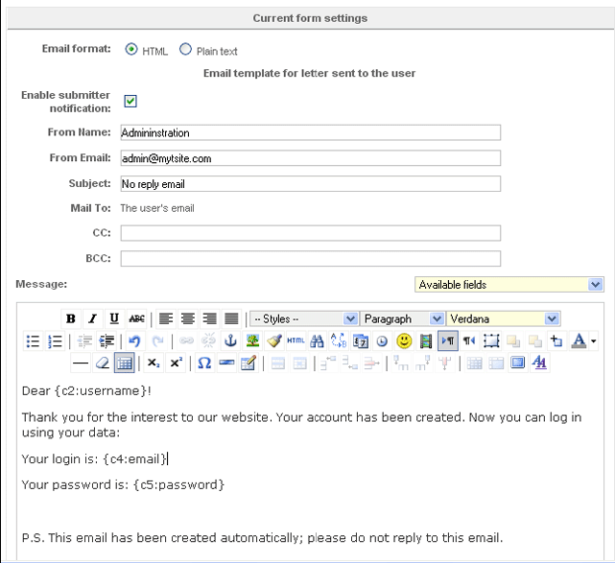Clean up messy code with the brush icon
Viewport: 615px width, 563px height.
274,341
